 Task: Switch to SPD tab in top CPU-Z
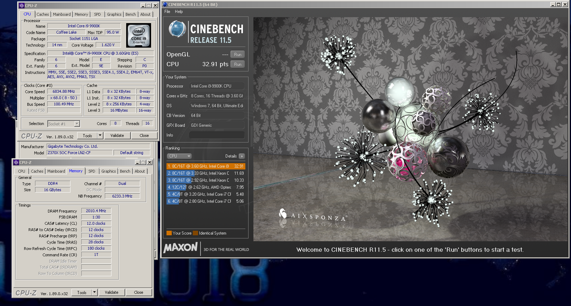tap(97, 14)
